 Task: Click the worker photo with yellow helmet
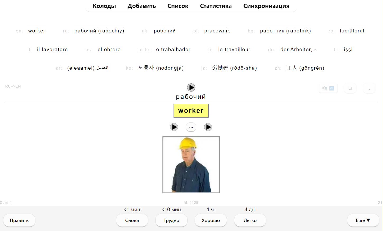click(x=191, y=165)
